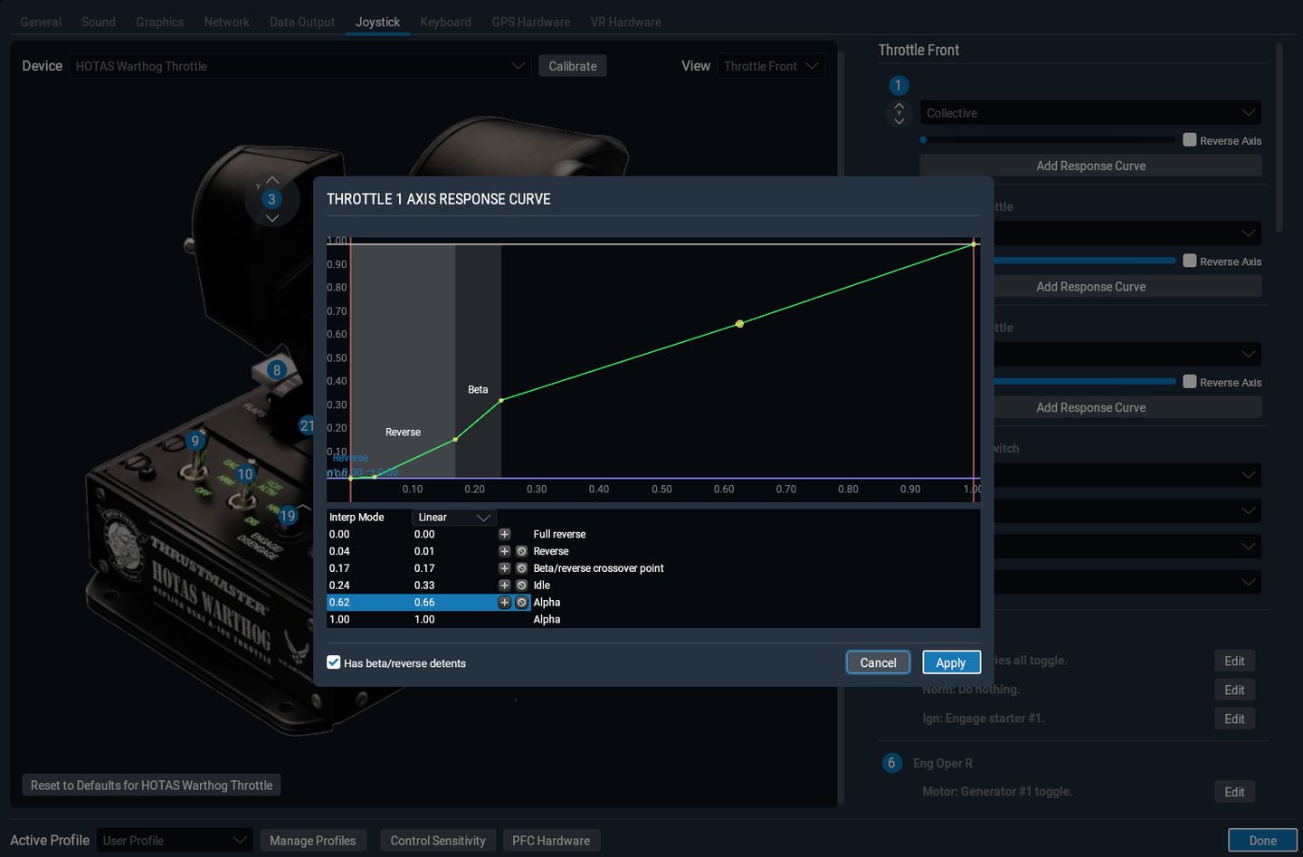Edit Motor: Generator #1 toggle assignment
The image size is (1303, 857).
[1234, 792]
